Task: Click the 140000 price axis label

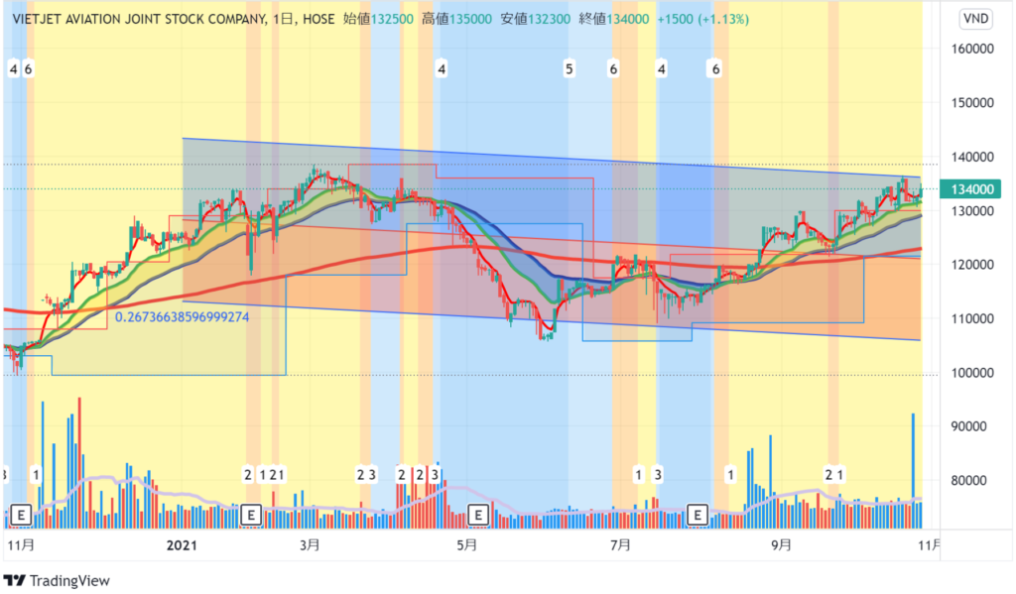Action: (972, 157)
